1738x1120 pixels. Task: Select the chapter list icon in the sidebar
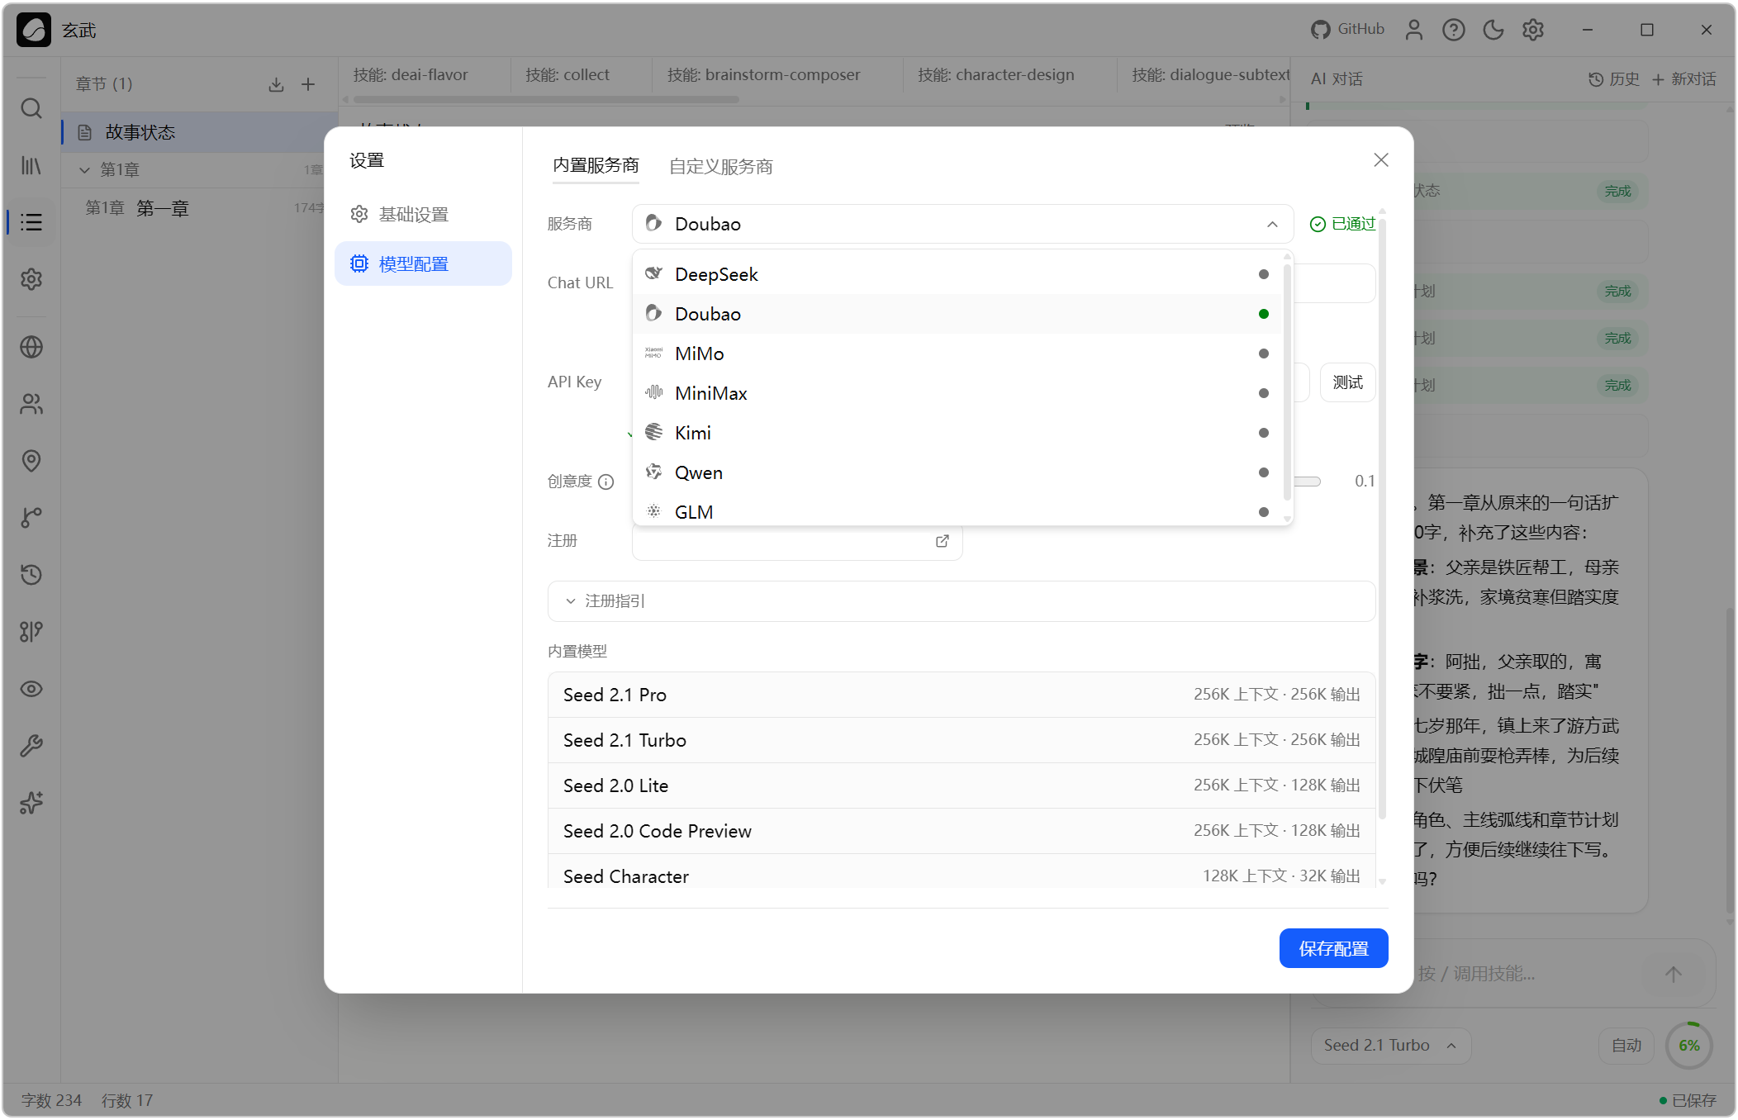pos(31,222)
